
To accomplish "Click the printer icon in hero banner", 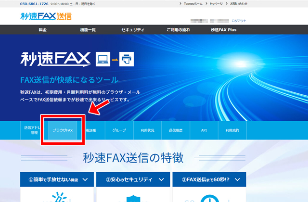I will pos(127,59).
